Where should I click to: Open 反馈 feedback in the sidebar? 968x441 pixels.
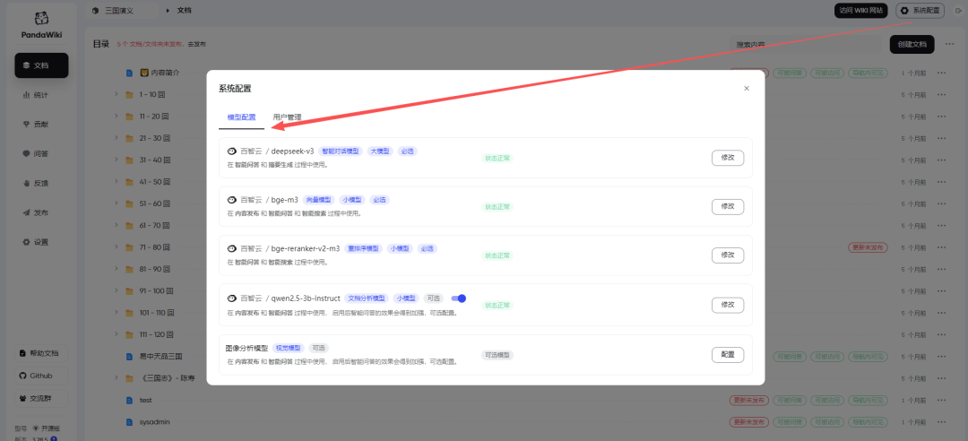point(41,183)
